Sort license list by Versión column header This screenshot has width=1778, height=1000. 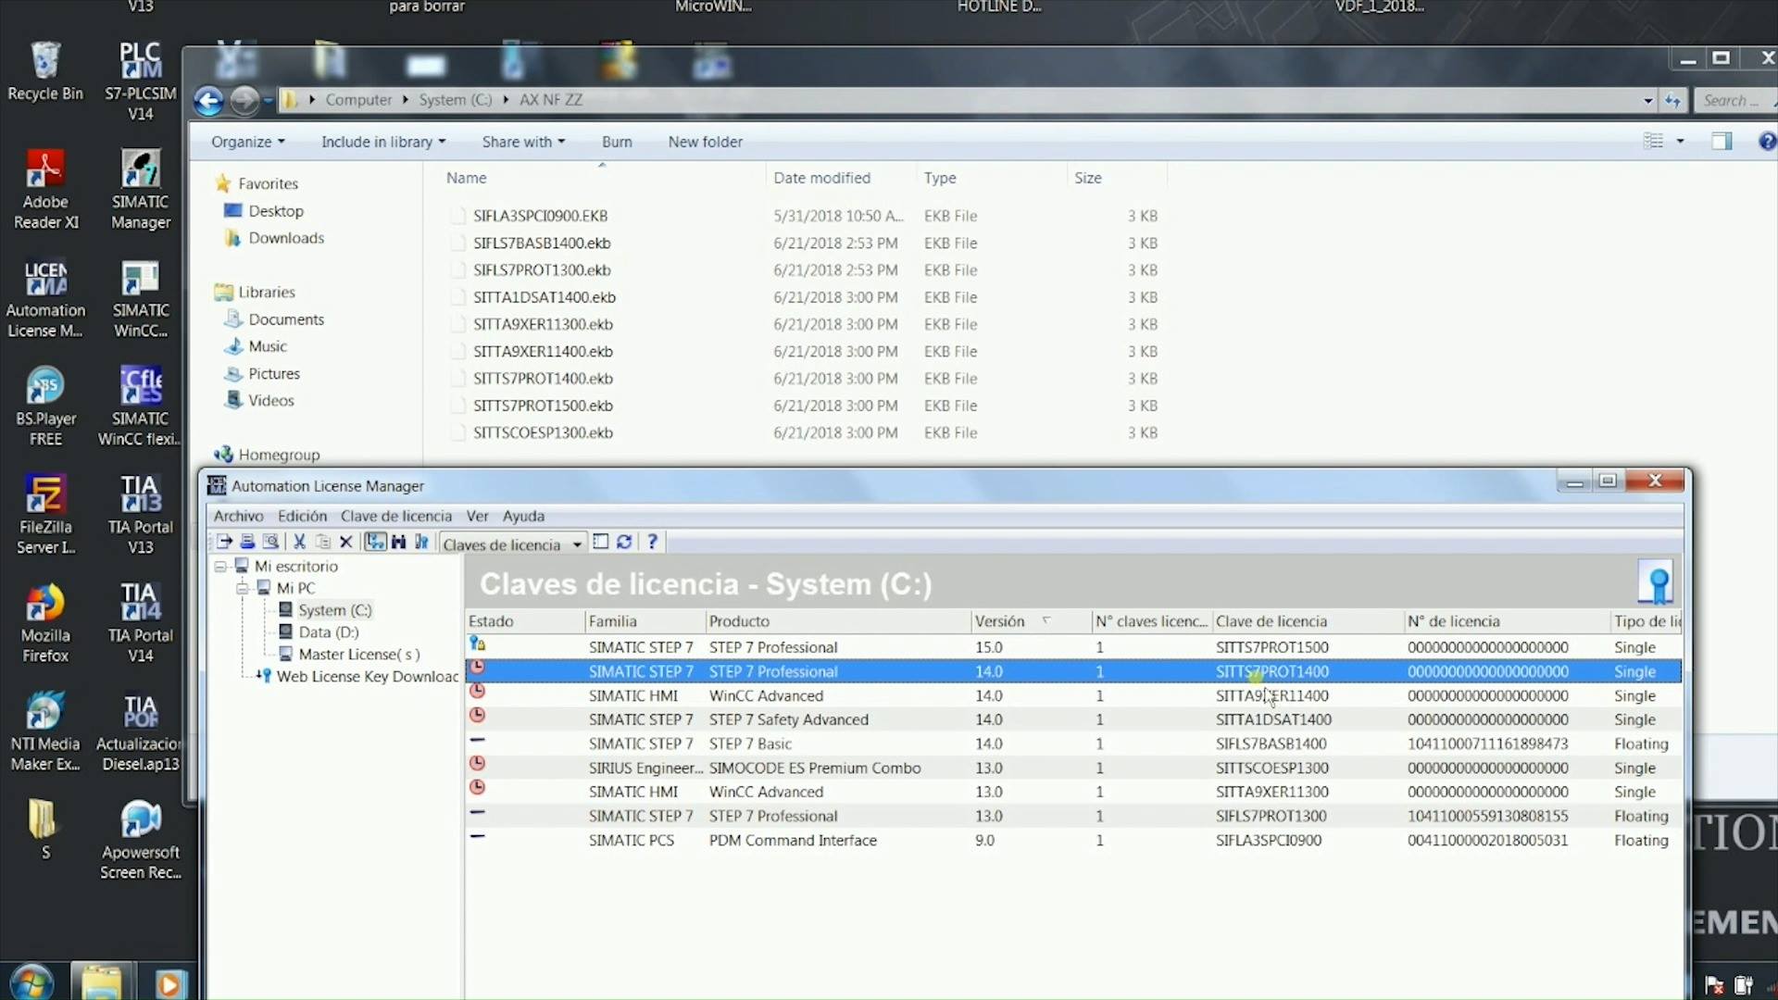pos(1030,621)
